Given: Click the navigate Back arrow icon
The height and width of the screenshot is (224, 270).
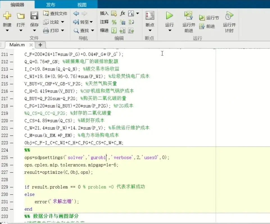Looking at the screenshot, I should (x=76, y=13).
